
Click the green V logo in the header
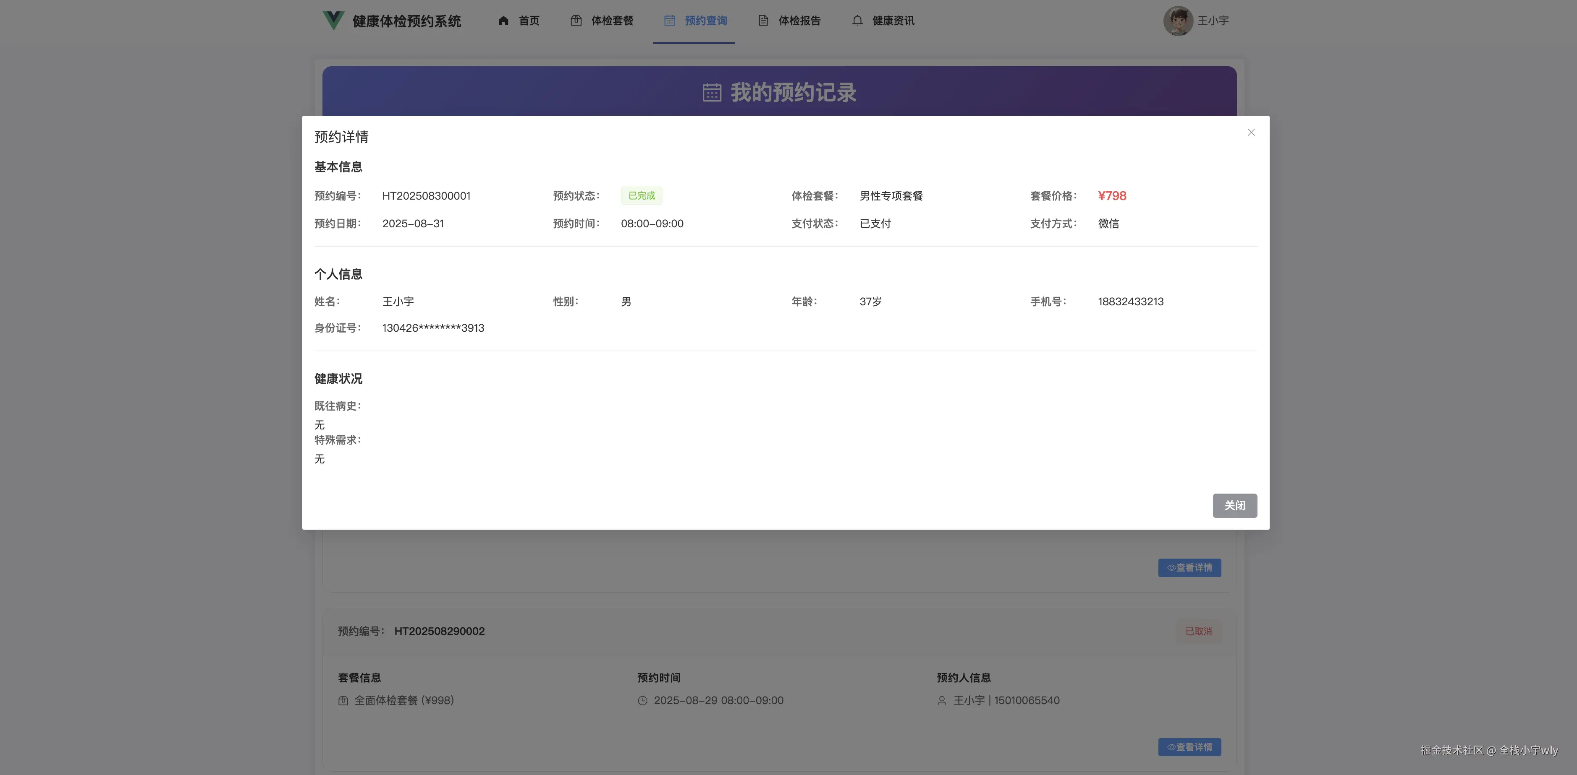(x=333, y=20)
